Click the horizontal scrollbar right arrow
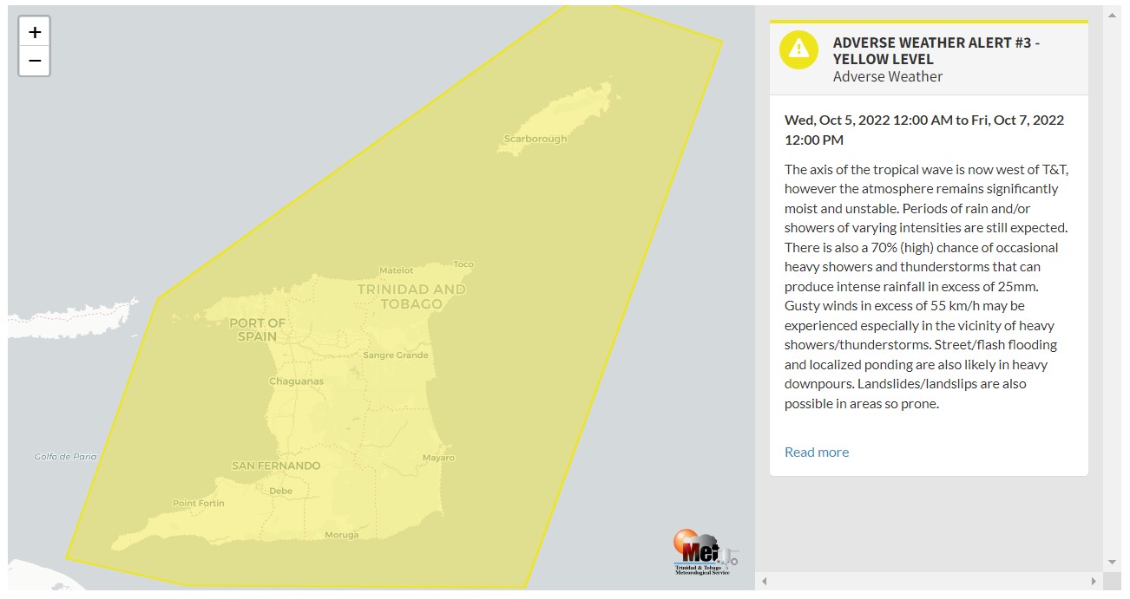This screenshot has width=1130, height=599. point(1094,581)
